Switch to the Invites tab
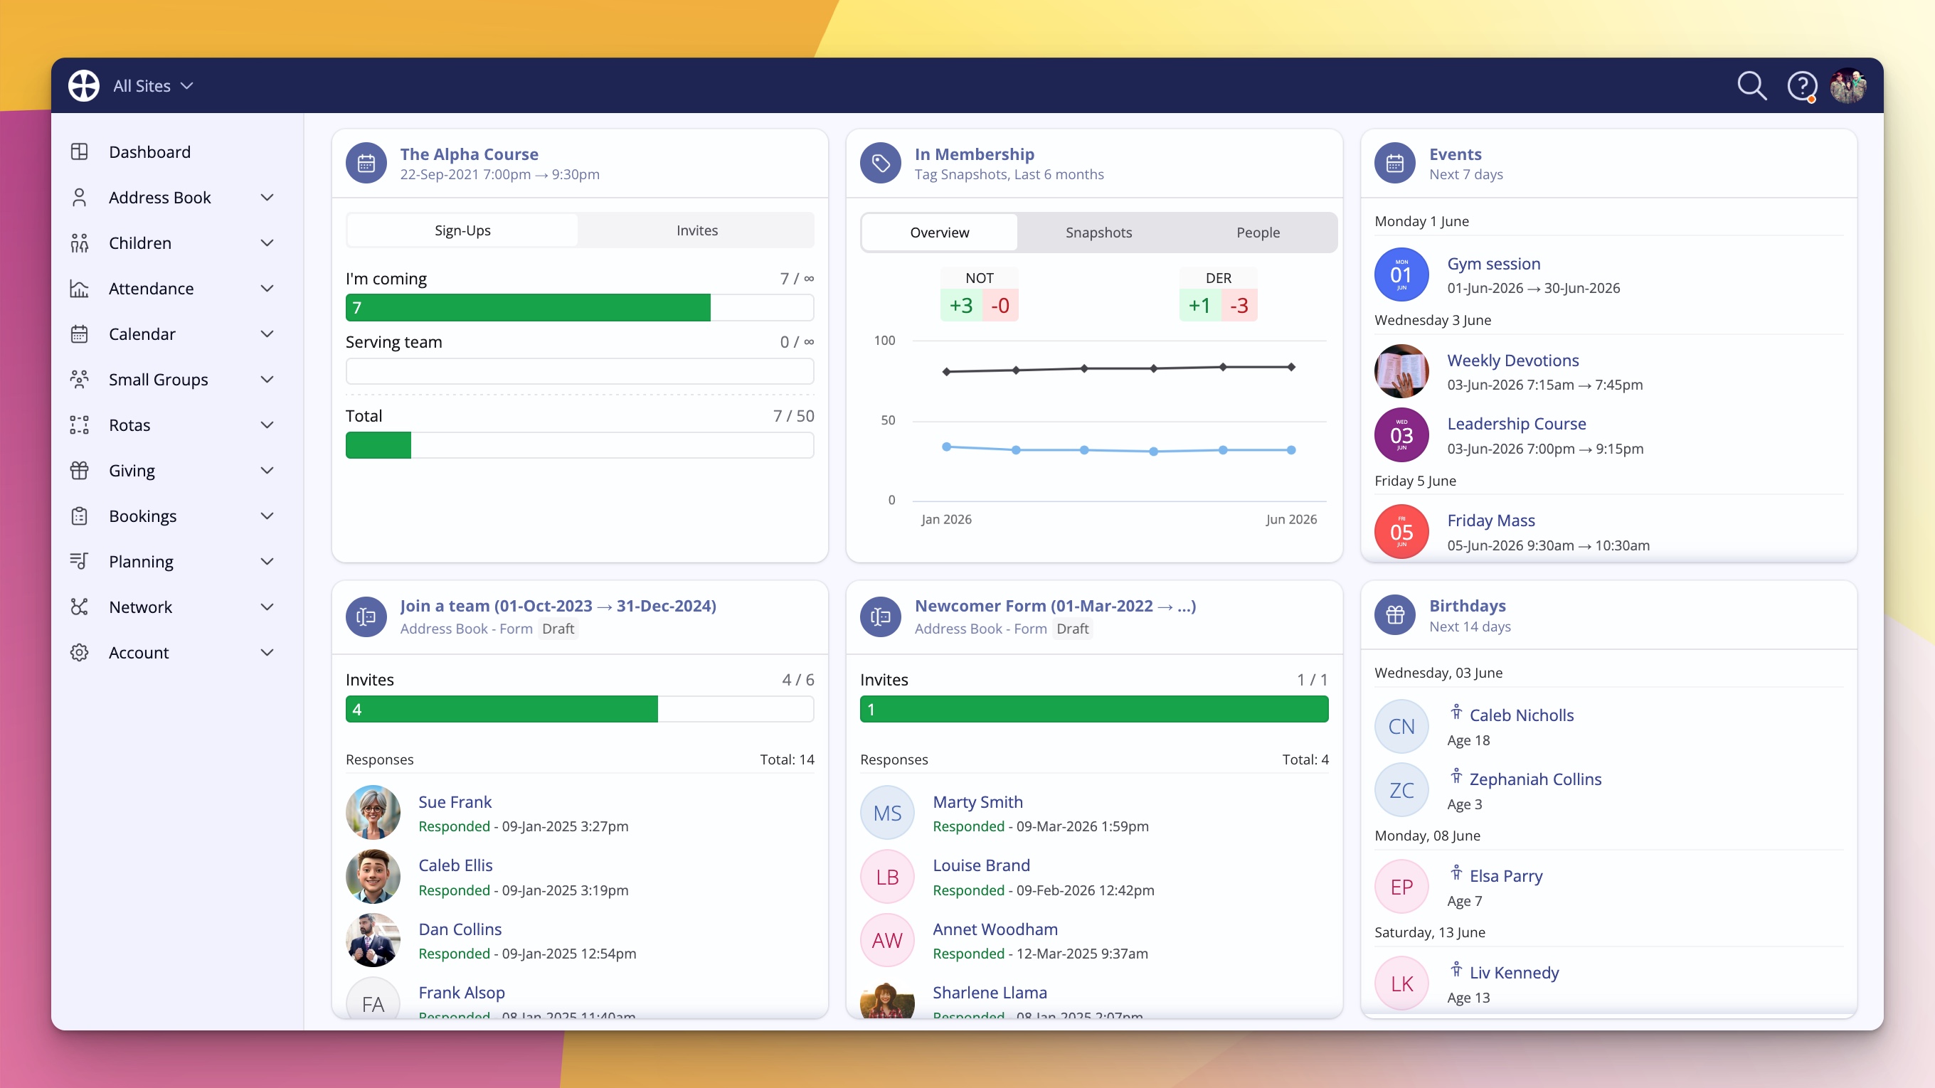The height and width of the screenshot is (1088, 1935). pyautogui.click(x=697, y=230)
